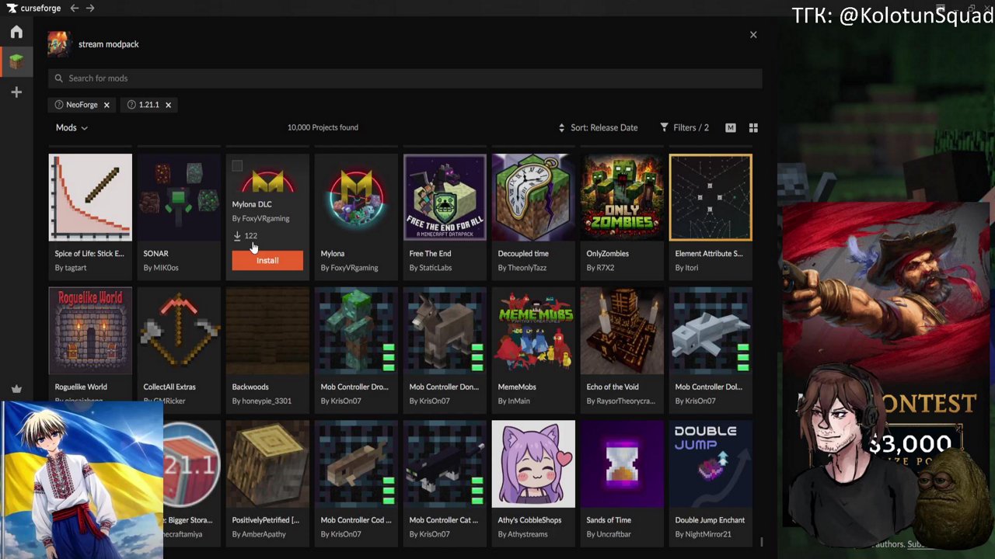Click author 'By R7X2'

click(x=600, y=268)
